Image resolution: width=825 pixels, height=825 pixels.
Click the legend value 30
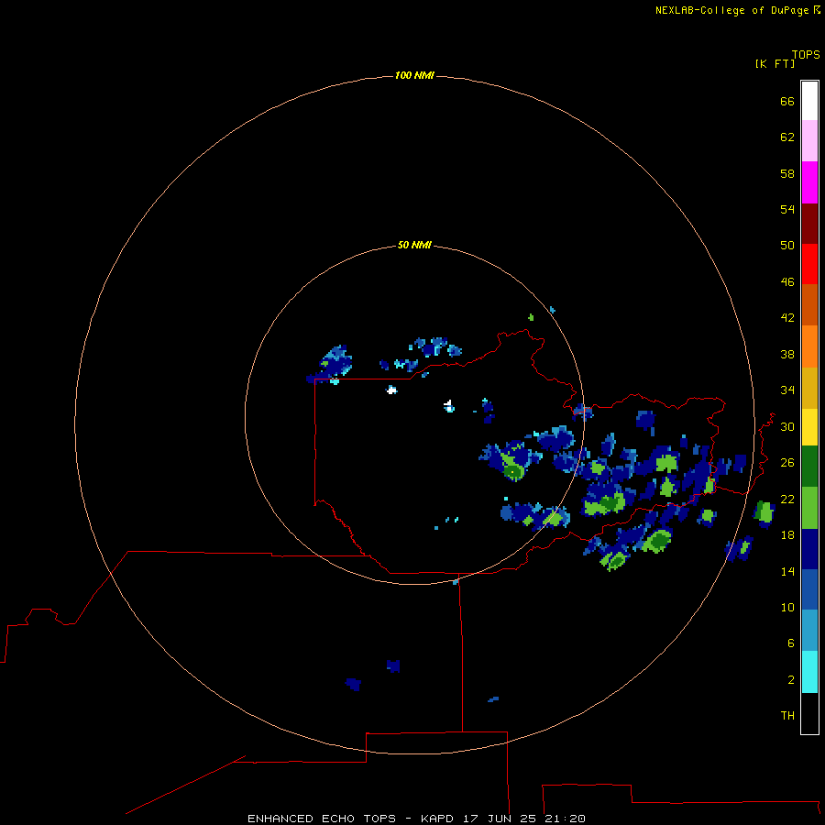(x=787, y=426)
